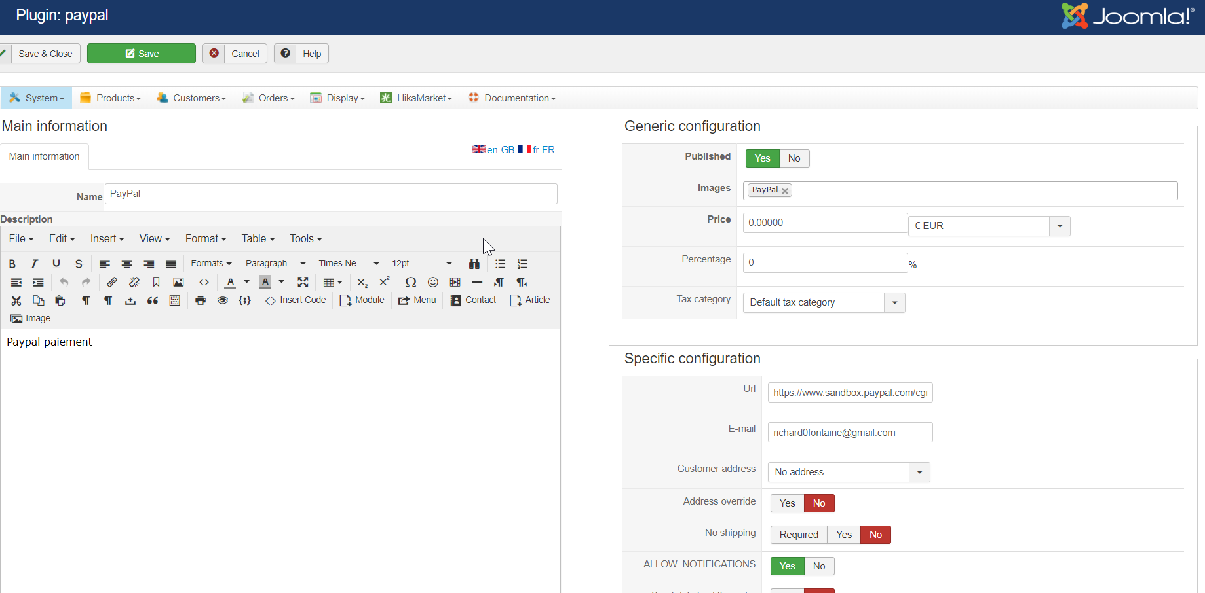Expand the text color picker arrow
The height and width of the screenshot is (593, 1205).
coord(246,282)
